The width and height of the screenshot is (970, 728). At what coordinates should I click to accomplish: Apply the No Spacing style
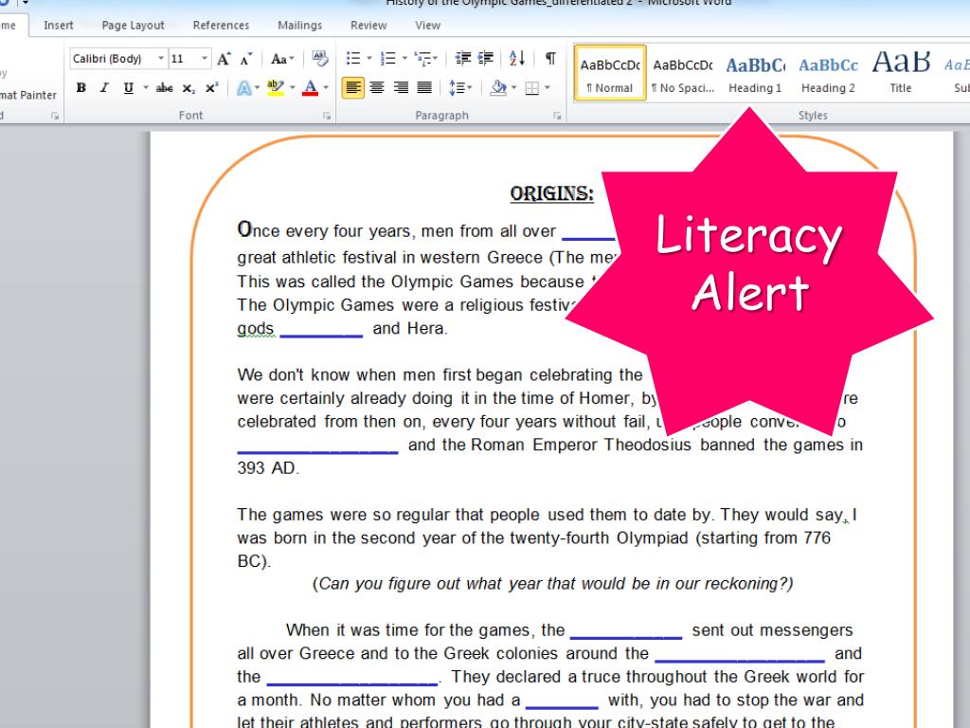point(682,73)
